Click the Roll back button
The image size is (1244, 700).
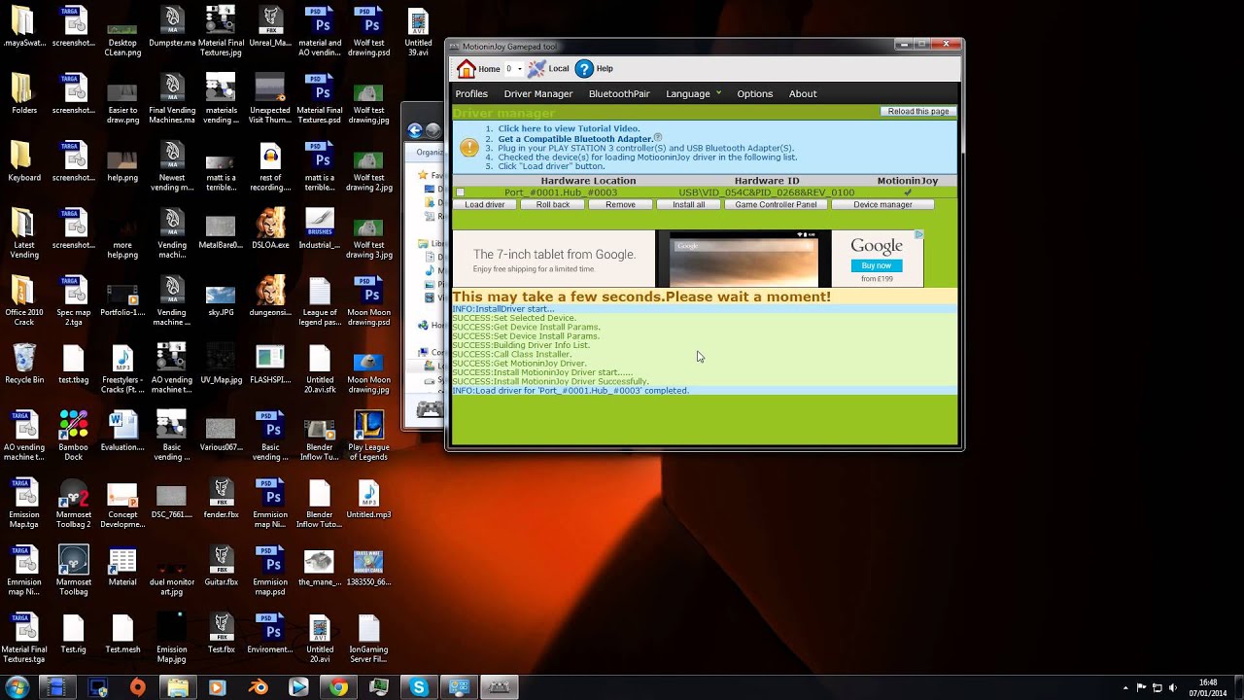[553, 204]
